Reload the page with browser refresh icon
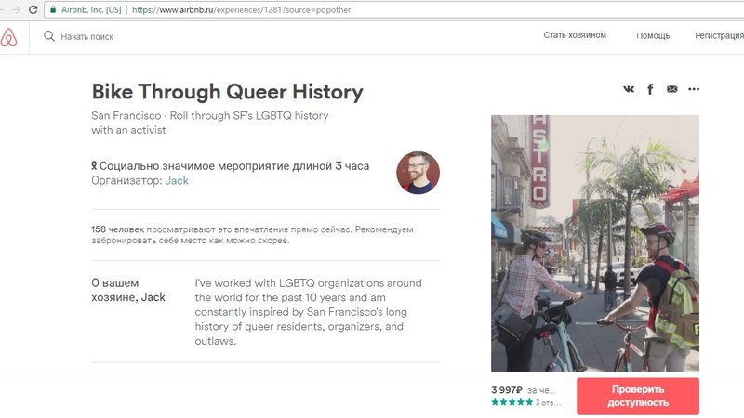The width and height of the screenshot is (744, 418). (x=33, y=9)
